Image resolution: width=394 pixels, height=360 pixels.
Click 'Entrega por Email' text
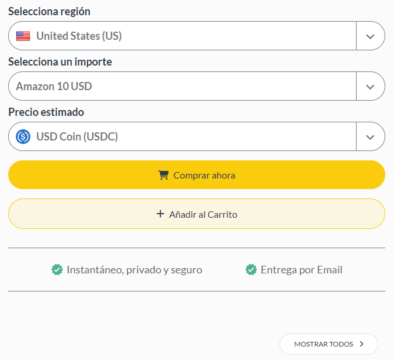(302, 270)
